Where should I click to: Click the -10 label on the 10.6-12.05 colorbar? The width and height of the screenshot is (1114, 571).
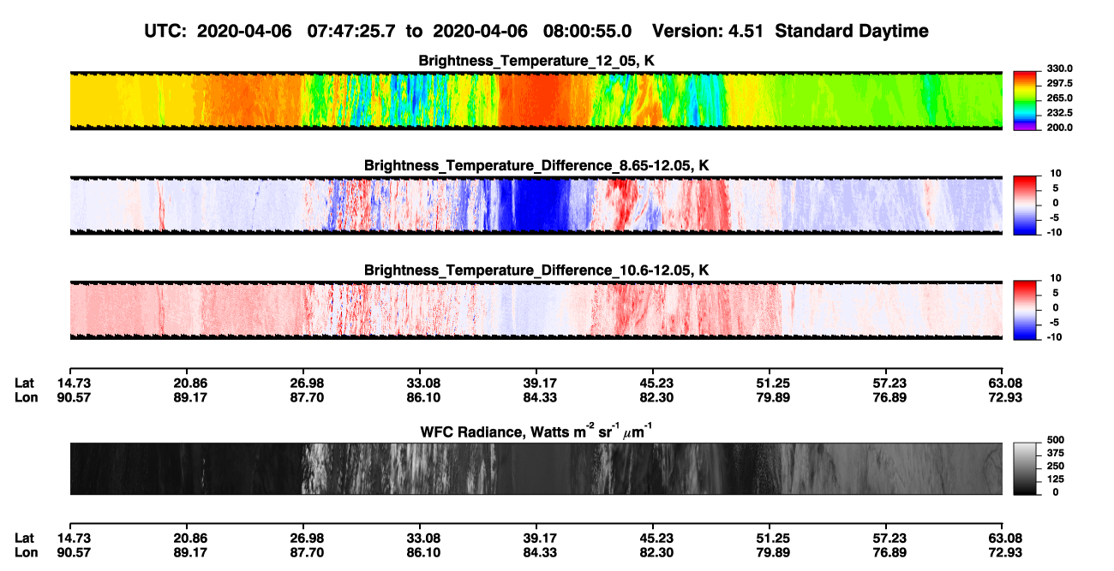point(1055,336)
